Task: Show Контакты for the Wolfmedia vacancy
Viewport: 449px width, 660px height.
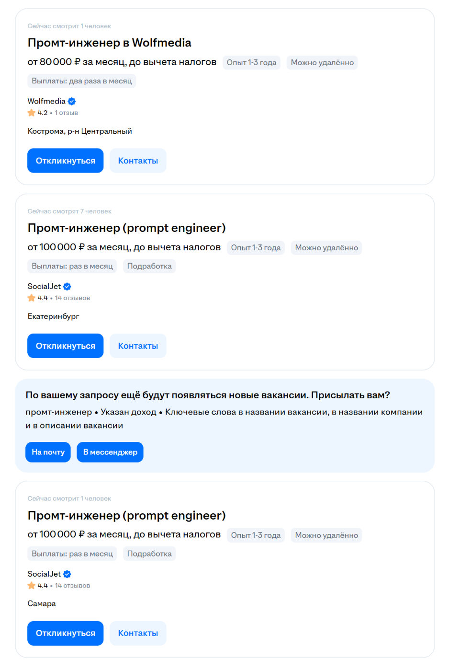Action: [x=138, y=161]
